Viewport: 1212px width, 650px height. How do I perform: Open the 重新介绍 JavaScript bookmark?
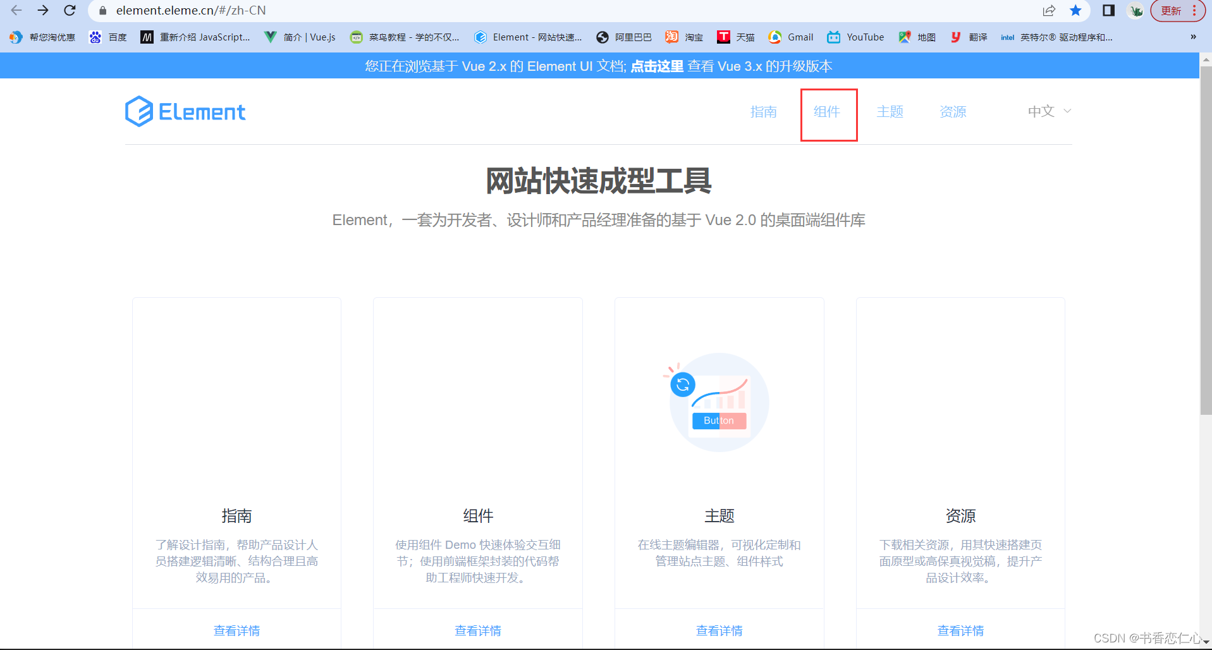click(x=195, y=37)
